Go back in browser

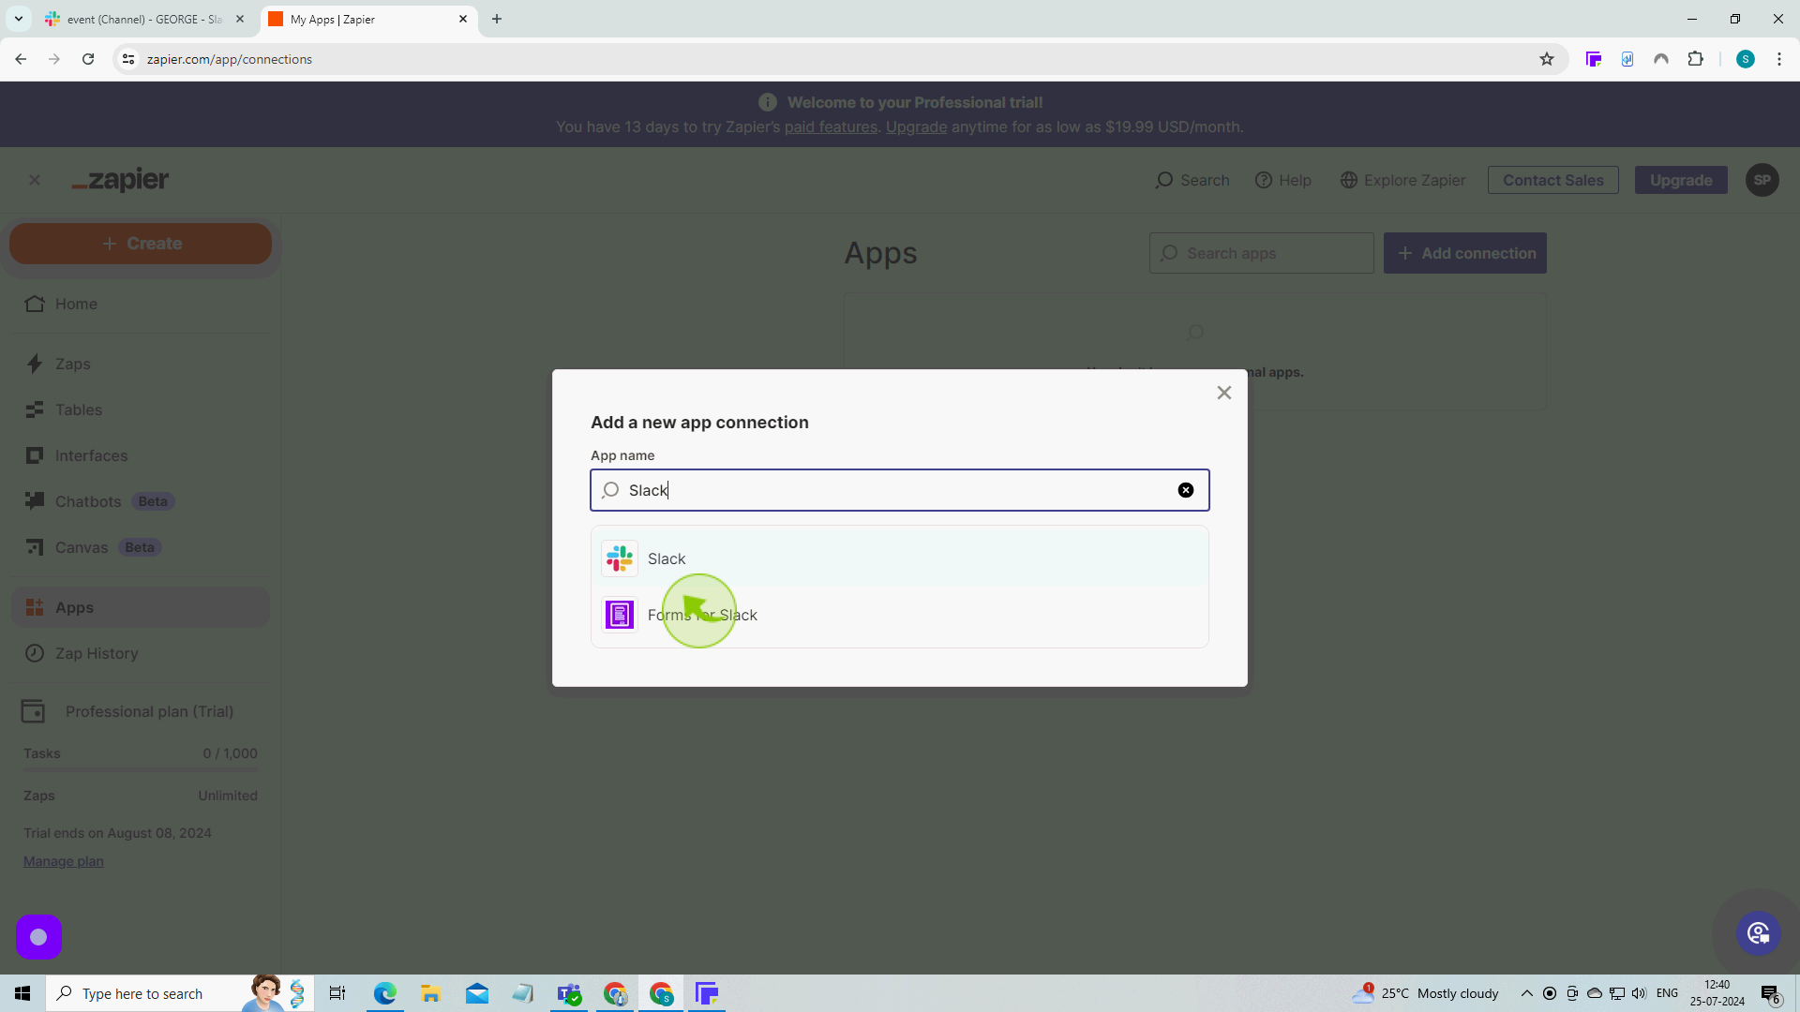tap(21, 59)
